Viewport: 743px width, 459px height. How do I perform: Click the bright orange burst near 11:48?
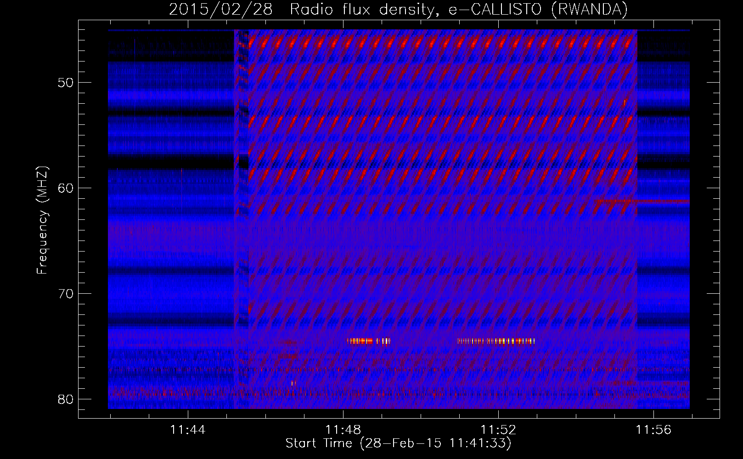368,341
